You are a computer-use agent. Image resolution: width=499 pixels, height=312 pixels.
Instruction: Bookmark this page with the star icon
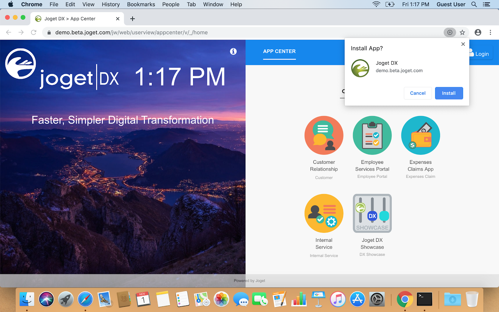coord(462,32)
